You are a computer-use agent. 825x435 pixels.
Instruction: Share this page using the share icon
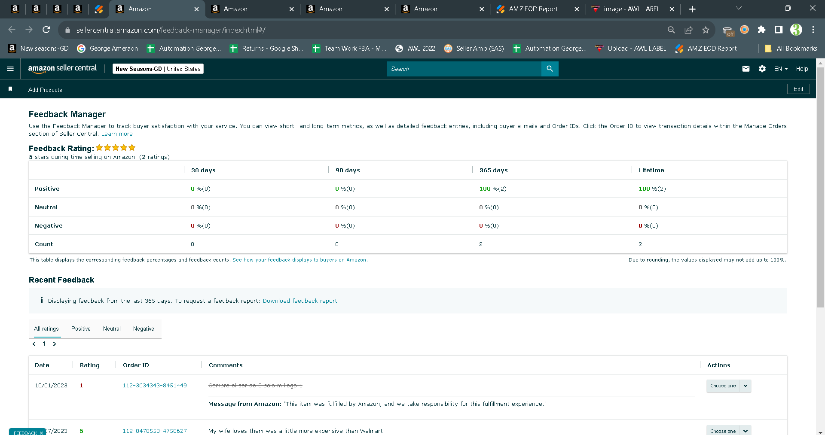(689, 30)
